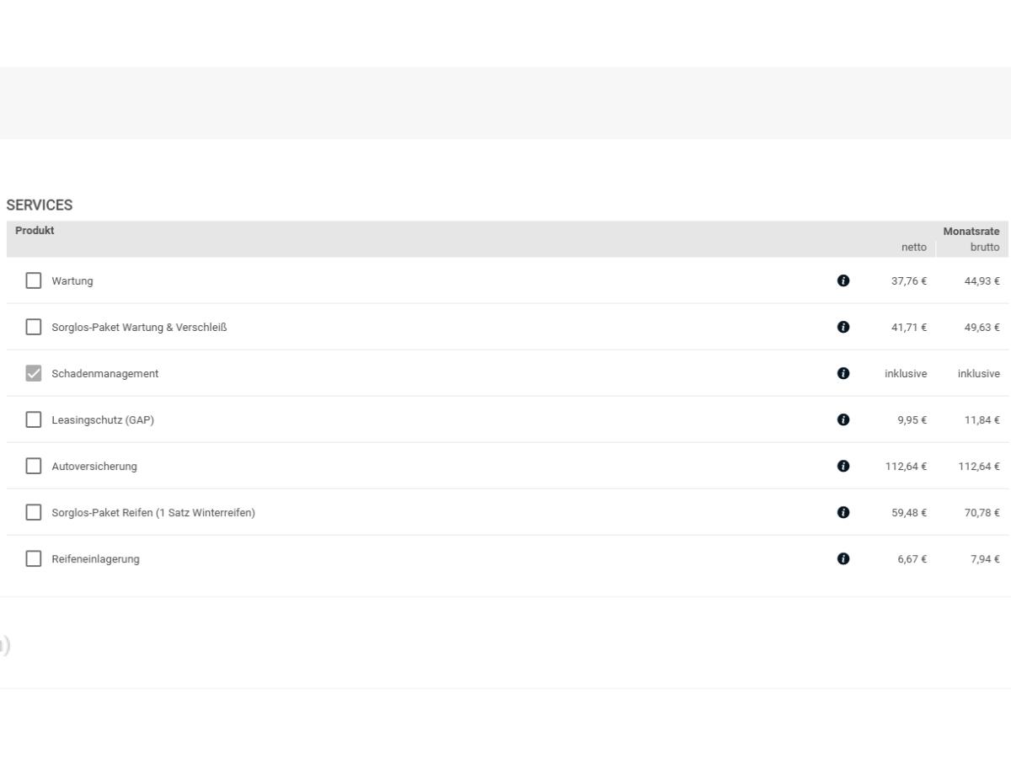View Leasingschutz (GAP) info icon
Image resolution: width=1011 pixels, height=758 pixels.
(x=843, y=419)
